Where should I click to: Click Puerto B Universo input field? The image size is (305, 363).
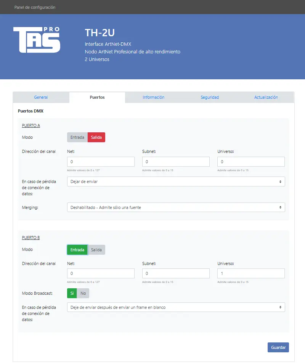251,273
